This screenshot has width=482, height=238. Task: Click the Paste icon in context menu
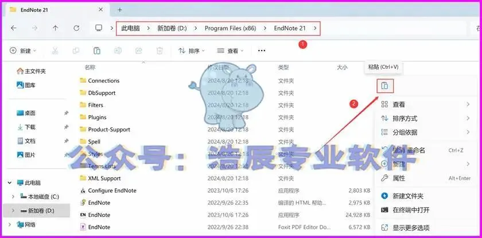385,86
